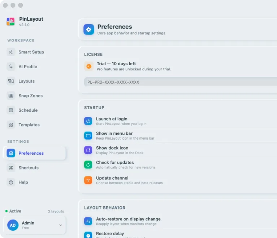Click the AD avatar circle
This screenshot has height=238, width=277.
click(x=13, y=225)
